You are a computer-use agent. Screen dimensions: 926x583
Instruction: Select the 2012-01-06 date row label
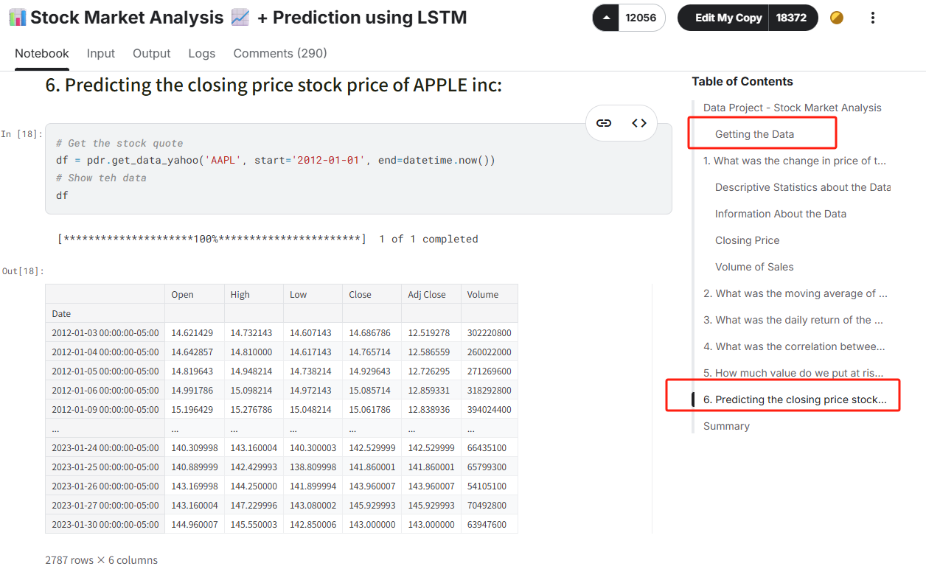tap(105, 390)
